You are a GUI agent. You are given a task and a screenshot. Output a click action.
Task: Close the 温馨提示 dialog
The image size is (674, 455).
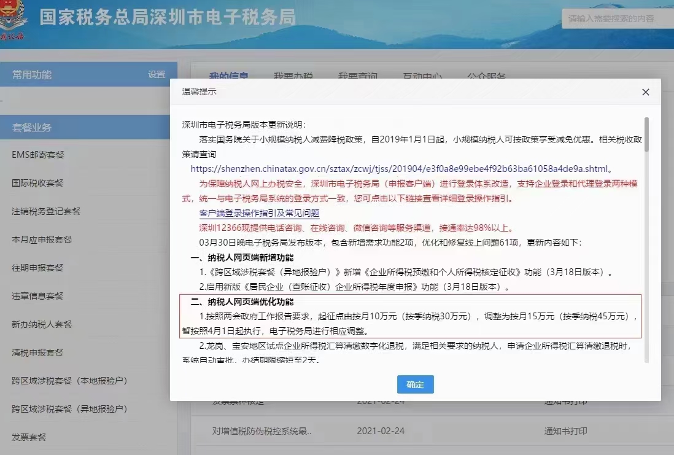645,91
